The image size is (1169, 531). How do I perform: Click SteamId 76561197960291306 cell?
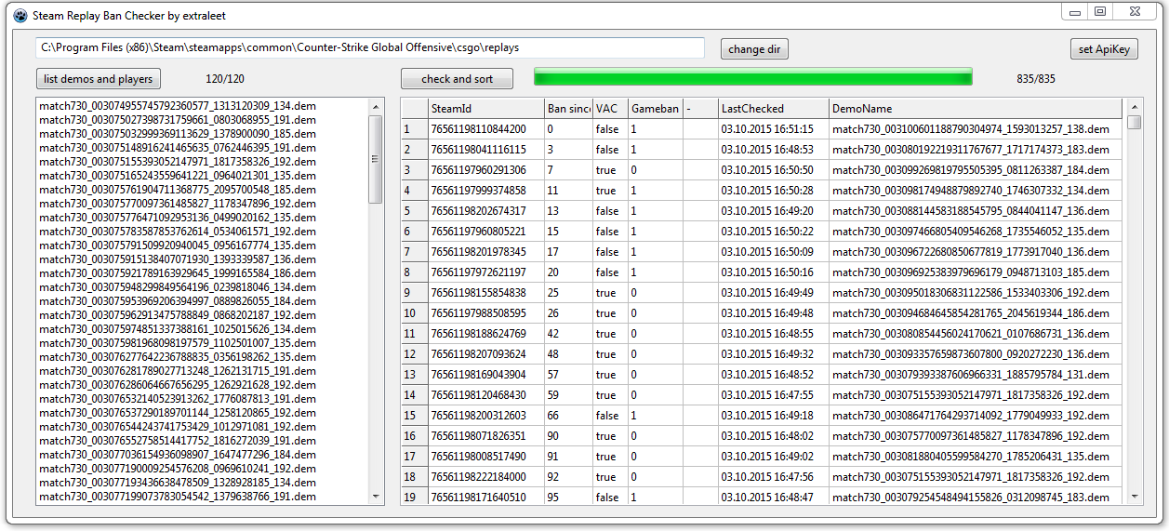point(486,170)
